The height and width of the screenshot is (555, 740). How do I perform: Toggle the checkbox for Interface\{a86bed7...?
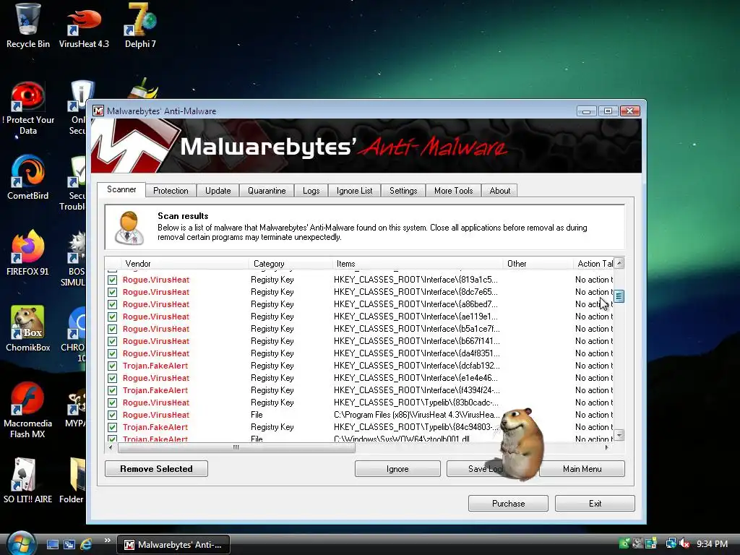pos(112,304)
